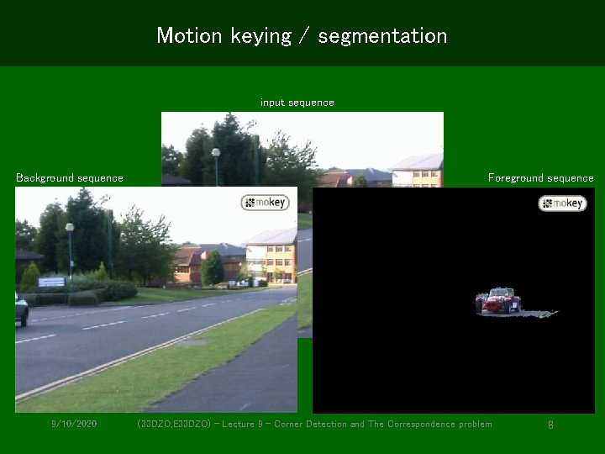This screenshot has width=605, height=454.
Task: Click the footer date 9/10/2020
Action: (74, 424)
